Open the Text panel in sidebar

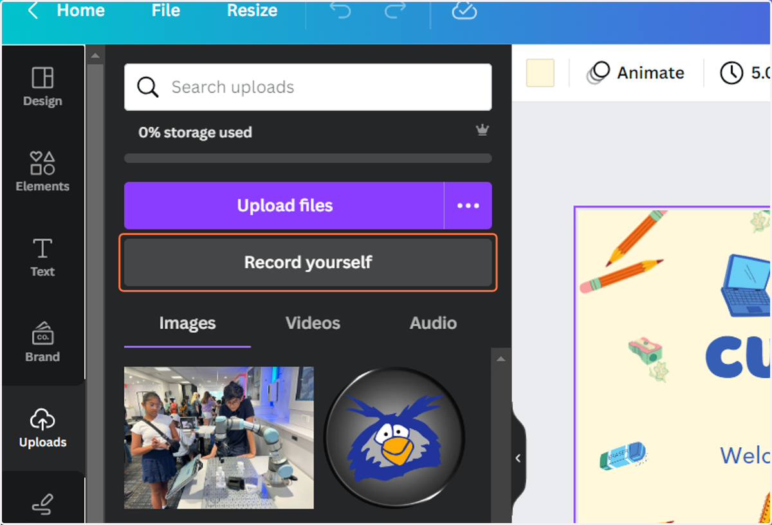pos(42,257)
